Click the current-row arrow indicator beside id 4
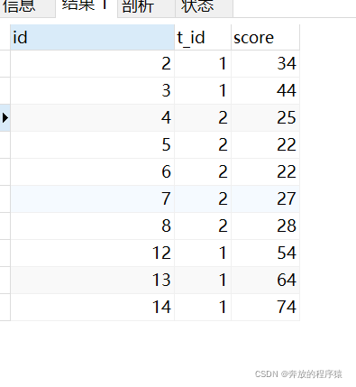 pos(5,117)
